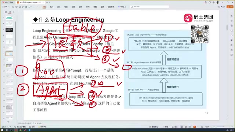Click 默认设计模板 in status bar
Image resolution: width=235 pixels, height=132 pixels.
(x=20, y=127)
